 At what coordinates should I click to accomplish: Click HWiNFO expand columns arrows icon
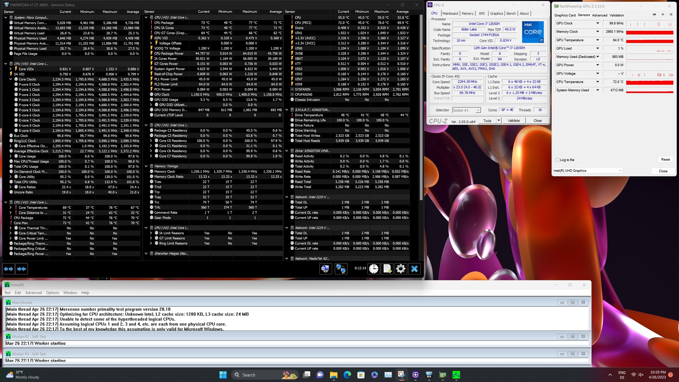8,269
